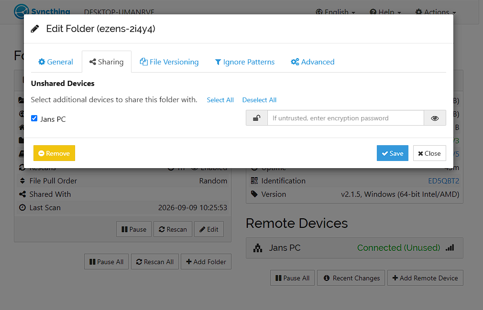483x310 pixels.
Task: Click the Jans PC device network icon
Action: (257, 248)
